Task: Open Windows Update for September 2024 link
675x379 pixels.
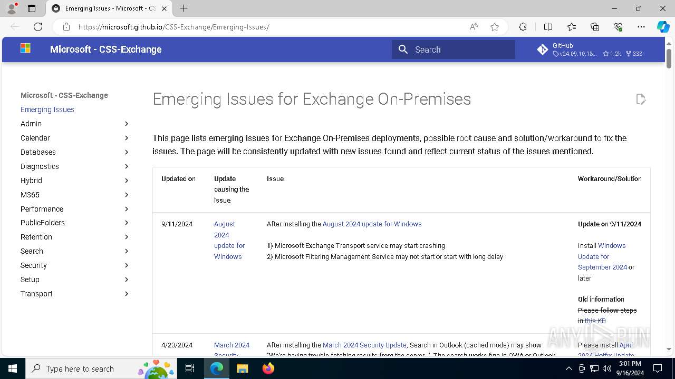Action: tap(602, 256)
